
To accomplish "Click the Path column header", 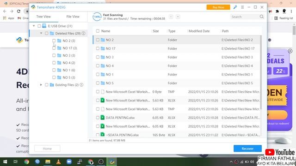I will coord(225,31).
